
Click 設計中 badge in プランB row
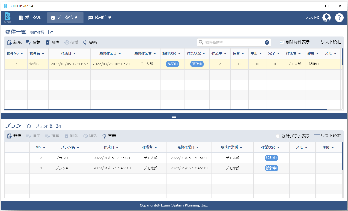271,158
